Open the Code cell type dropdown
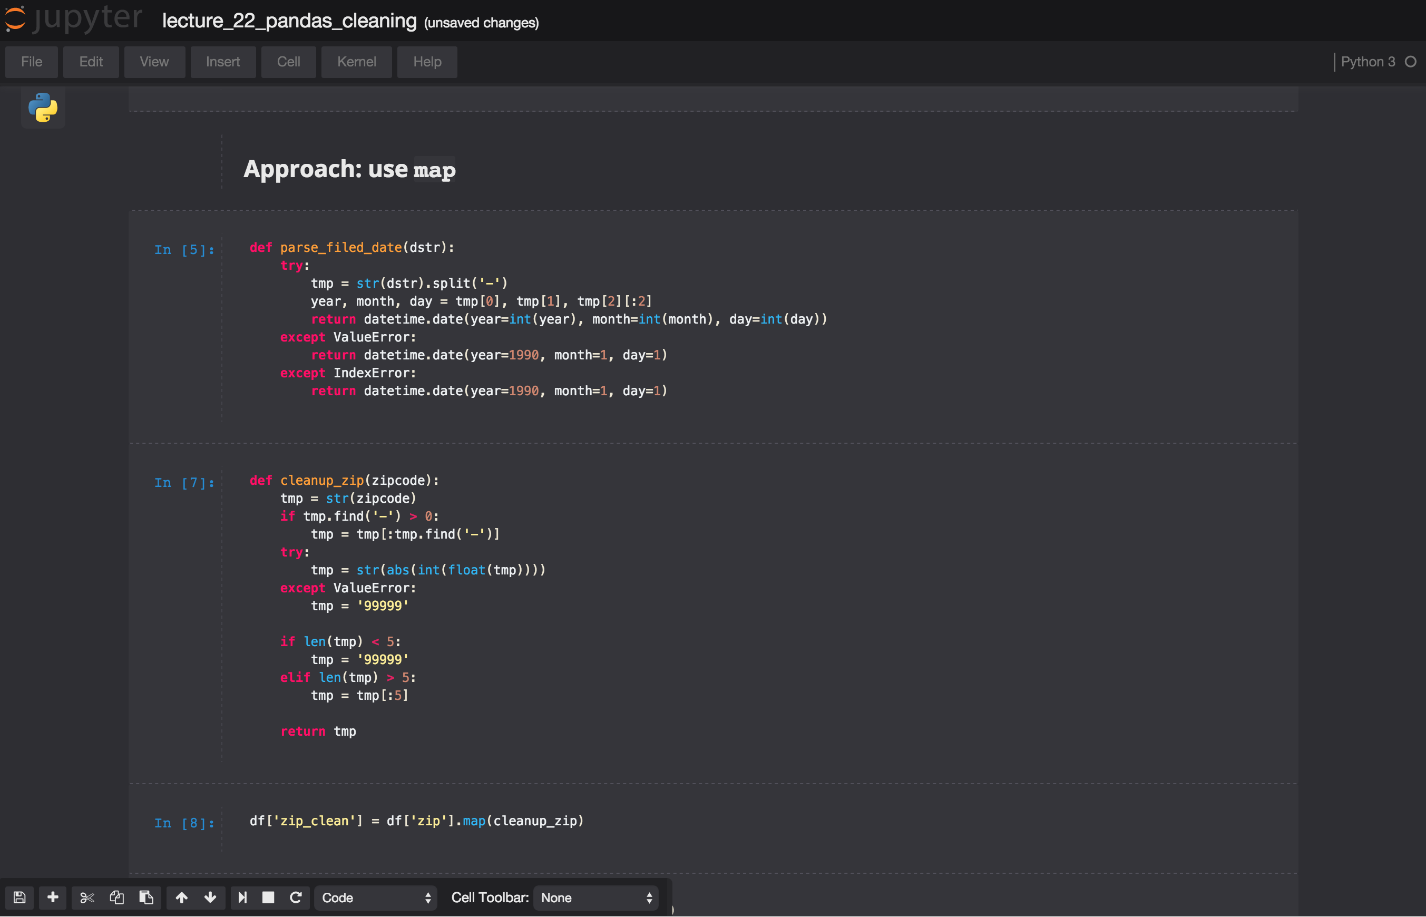 coord(376,898)
